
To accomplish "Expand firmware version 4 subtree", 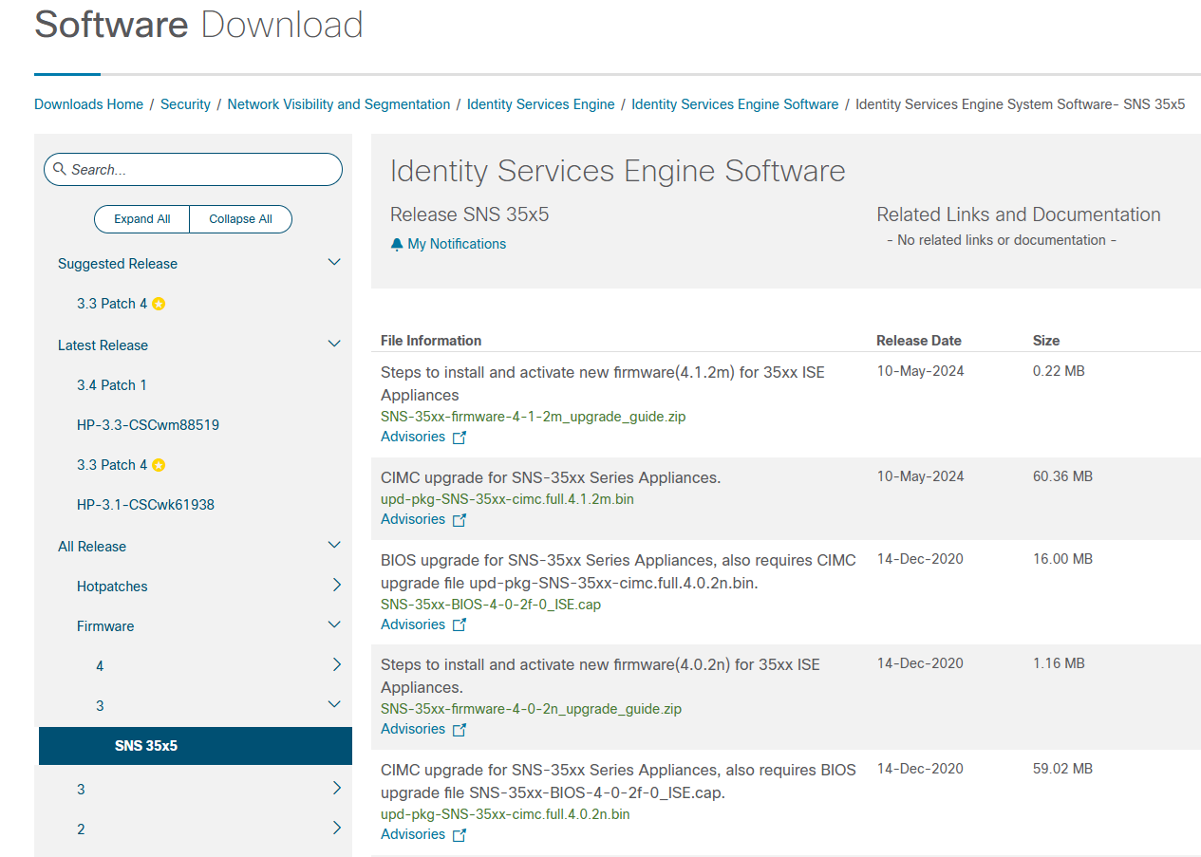I will (336, 664).
